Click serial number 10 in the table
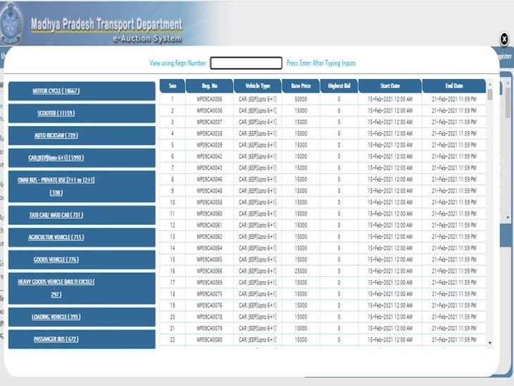The height and width of the screenshot is (386, 514). [173, 202]
